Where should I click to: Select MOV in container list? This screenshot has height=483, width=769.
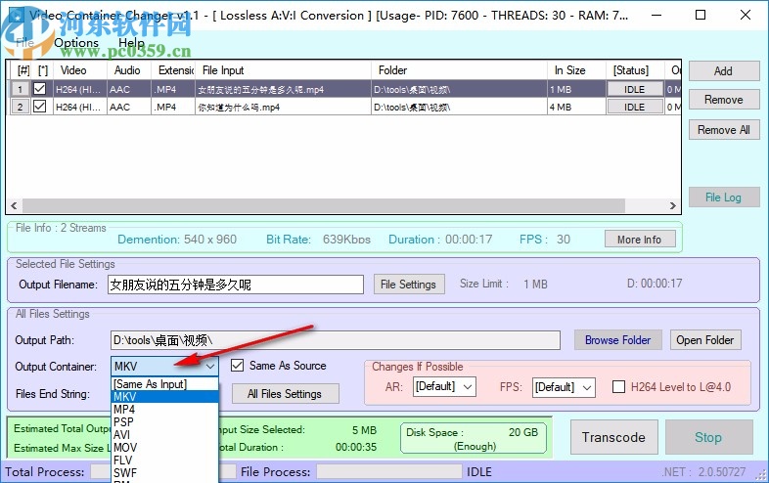coord(164,448)
